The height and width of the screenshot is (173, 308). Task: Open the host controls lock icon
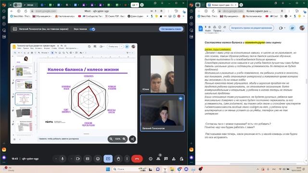pos(181,159)
